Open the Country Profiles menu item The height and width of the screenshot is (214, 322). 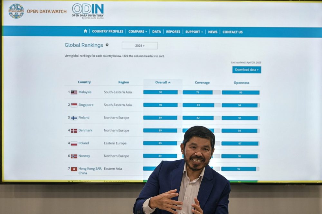[108, 31]
